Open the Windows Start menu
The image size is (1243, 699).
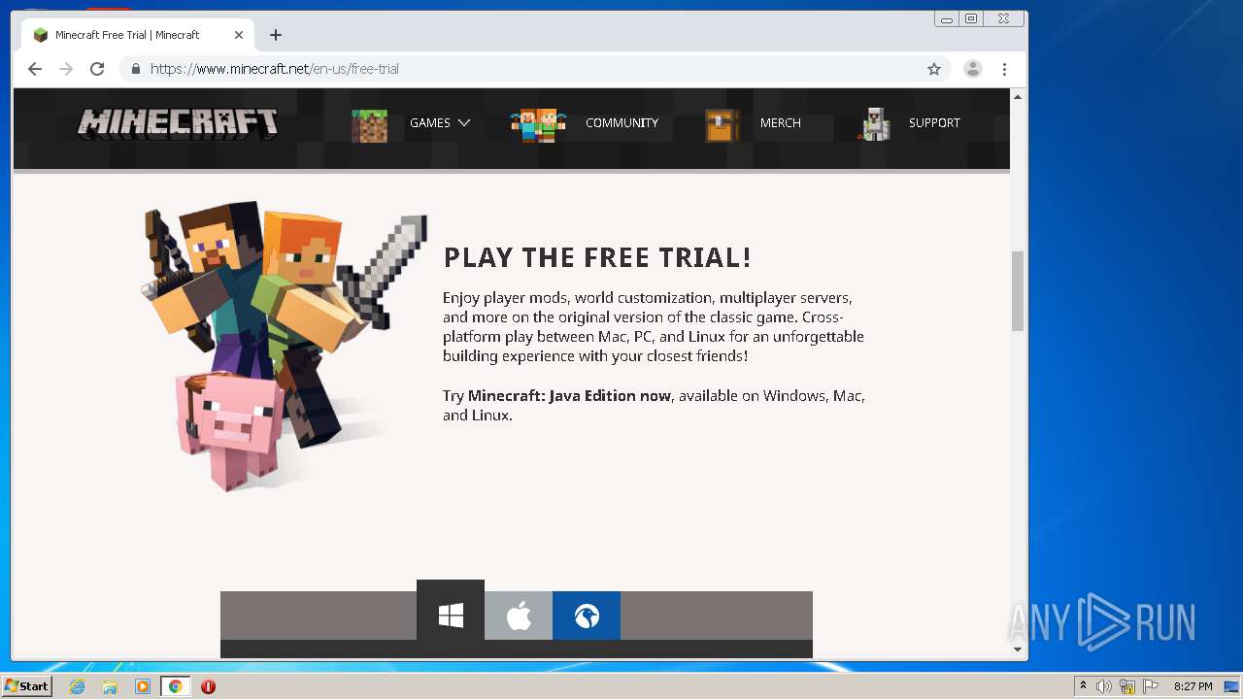click(x=26, y=686)
